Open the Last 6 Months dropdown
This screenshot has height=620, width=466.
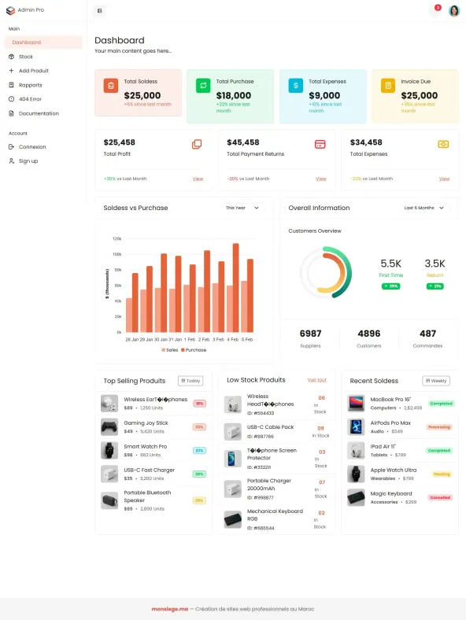tap(423, 208)
